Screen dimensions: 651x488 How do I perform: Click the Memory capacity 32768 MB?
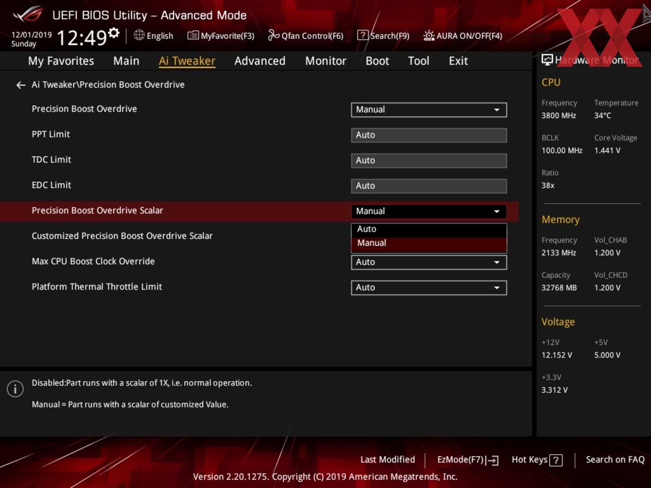coord(559,288)
